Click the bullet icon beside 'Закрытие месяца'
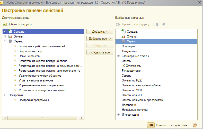The width and height of the screenshot is (203, 129). (x=15, y=51)
